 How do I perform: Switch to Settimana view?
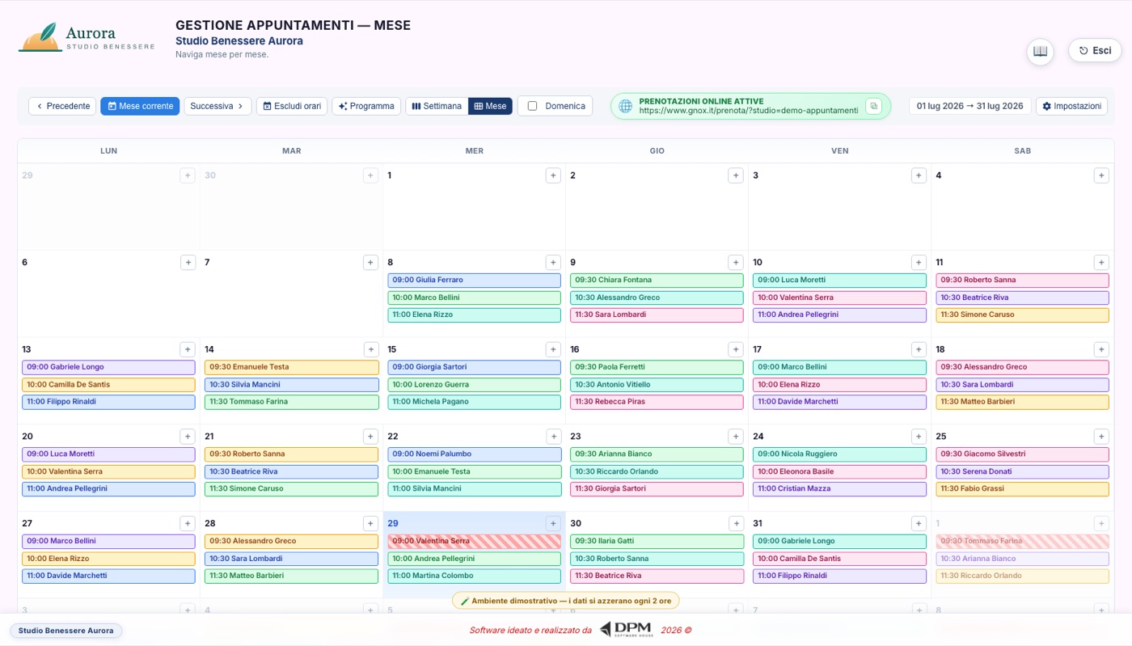[x=437, y=106]
